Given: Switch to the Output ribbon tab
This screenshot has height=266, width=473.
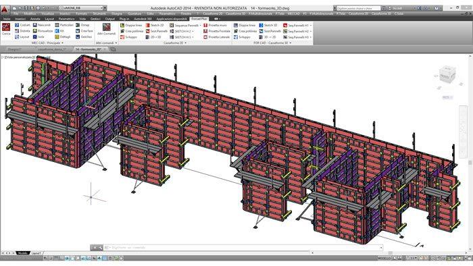Looking at the screenshot, I should (x=109, y=19).
